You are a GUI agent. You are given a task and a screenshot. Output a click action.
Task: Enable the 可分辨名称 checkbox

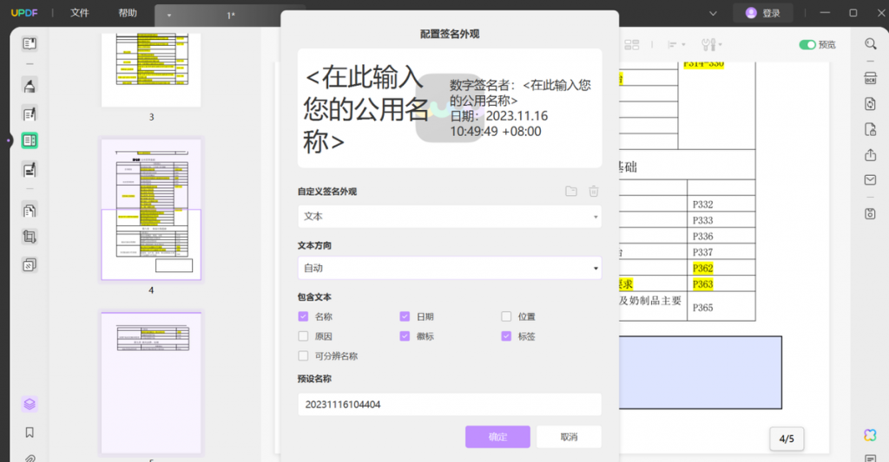click(303, 356)
